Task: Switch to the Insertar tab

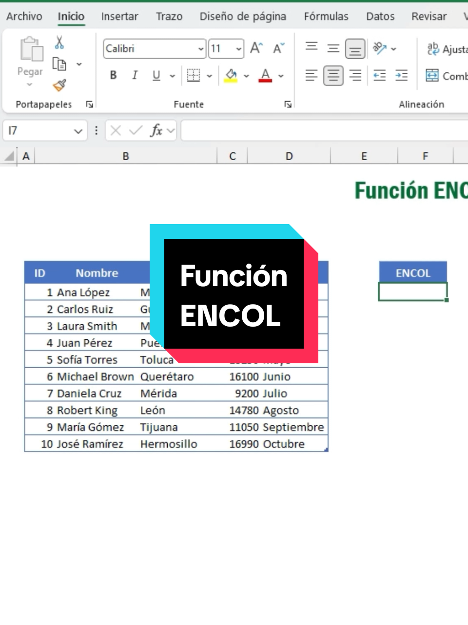Action: point(120,16)
